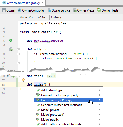Click 'ownerBean' key in return statement
Viewport: 123px width, 127px height.
click(64, 58)
